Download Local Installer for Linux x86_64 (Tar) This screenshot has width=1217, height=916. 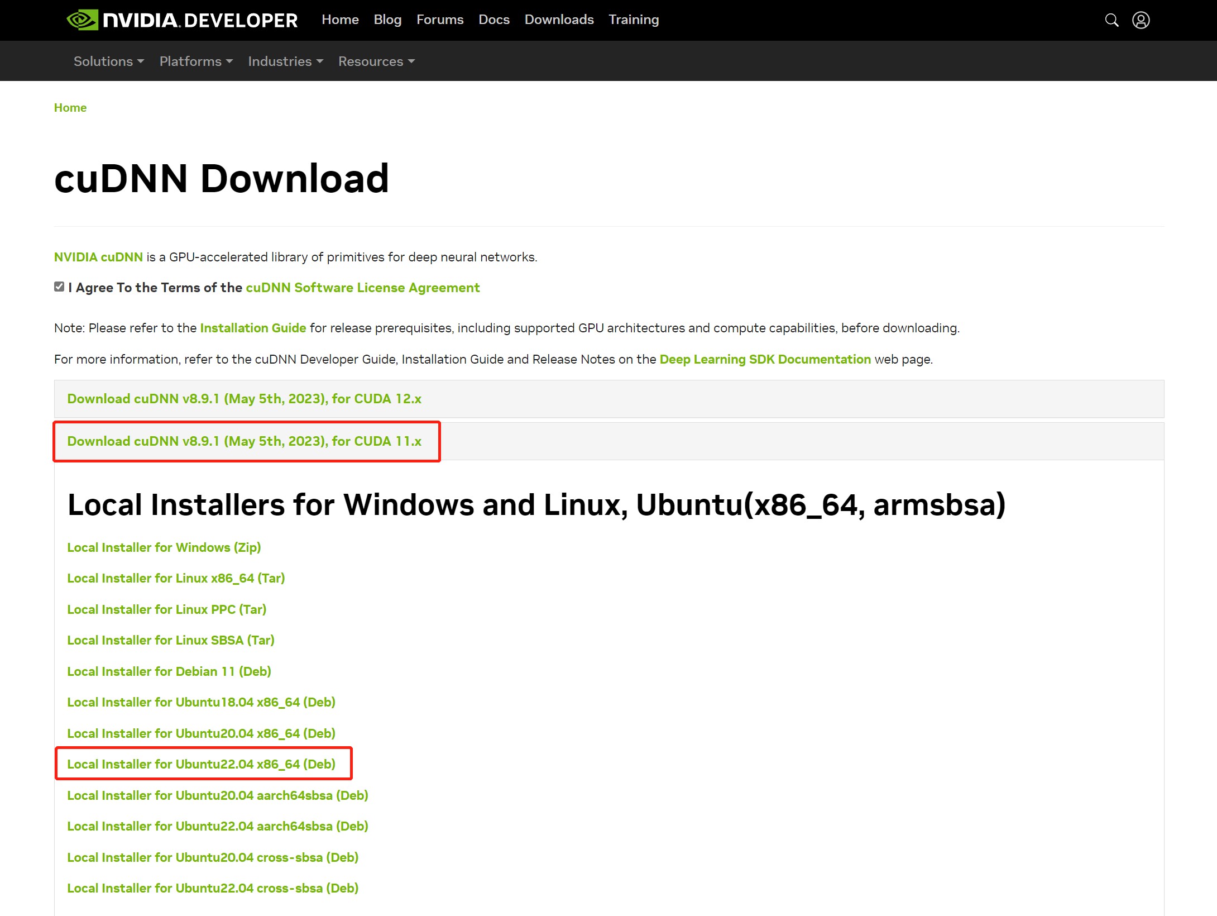coord(176,578)
